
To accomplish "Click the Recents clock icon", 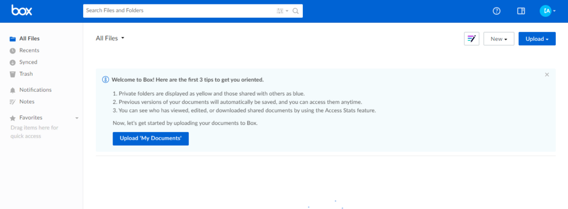I will [x=13, y=50].
